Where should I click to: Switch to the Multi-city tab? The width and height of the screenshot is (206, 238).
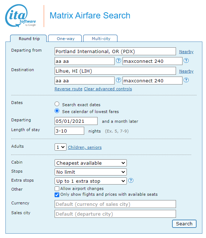[100, 38]
